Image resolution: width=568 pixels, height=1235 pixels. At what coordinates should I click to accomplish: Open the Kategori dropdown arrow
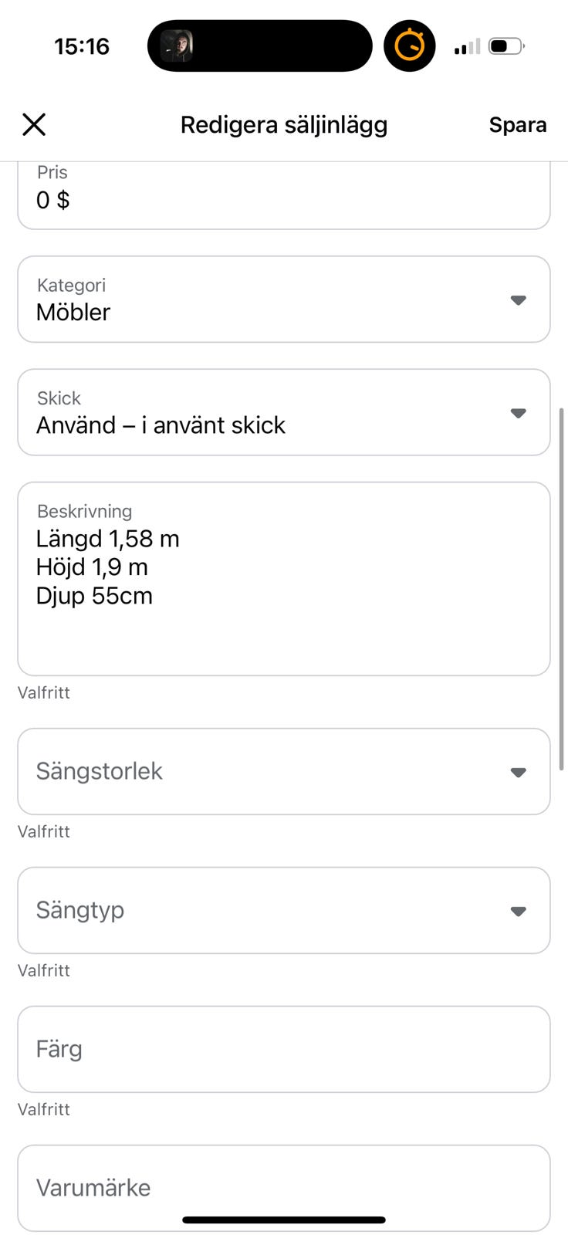[519, 299]
